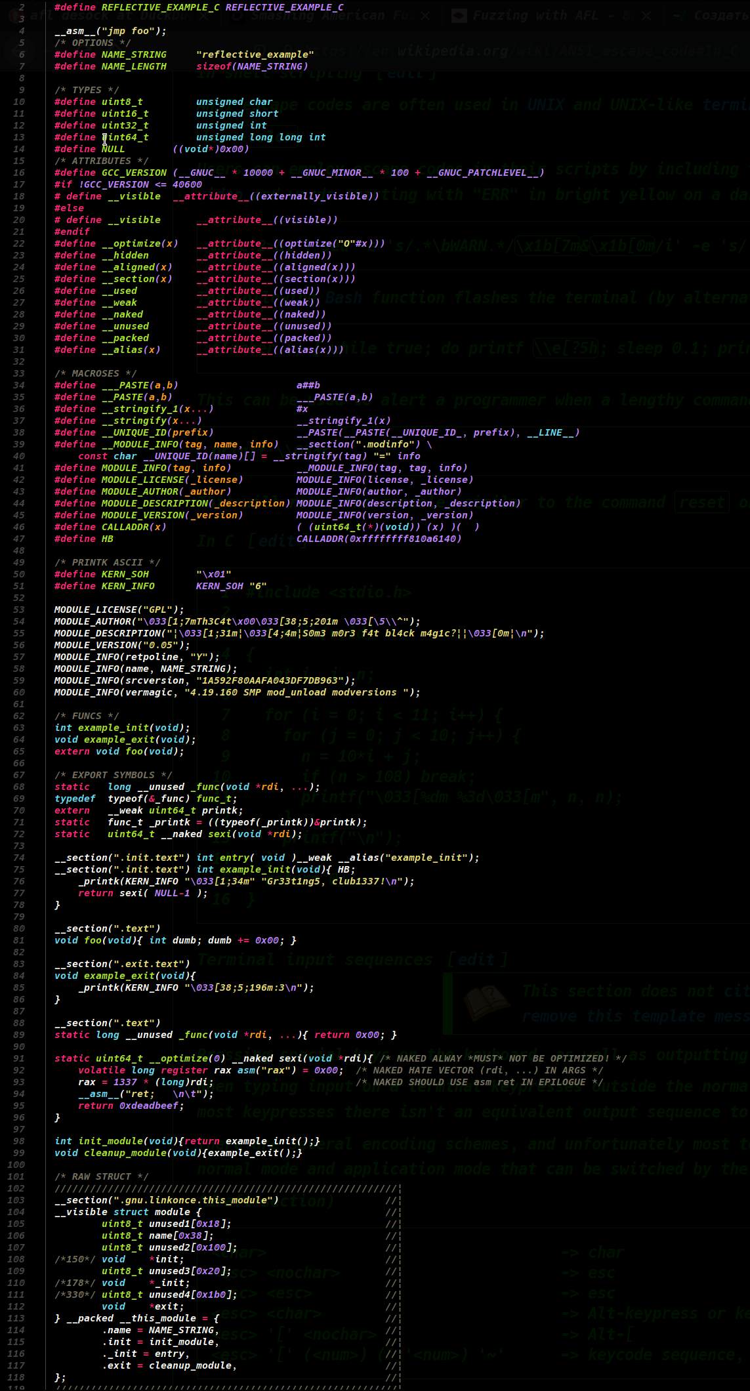The image size is (750, 1391).
Task: Click 'return sexi( NULL-1 );' statement
Action: [142, 893]
